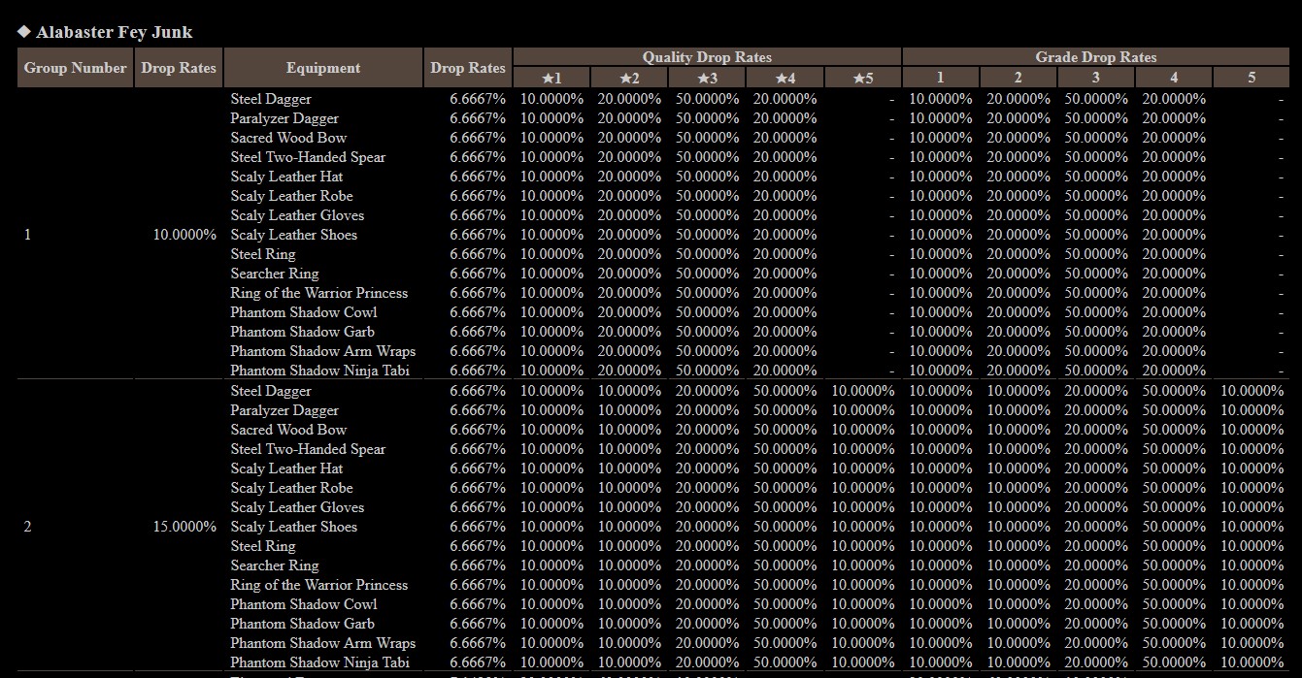Viewport: 1302px width, 678px height.
Task: Select Paralyzer Dagger in group 1
Action: [284, 118]
